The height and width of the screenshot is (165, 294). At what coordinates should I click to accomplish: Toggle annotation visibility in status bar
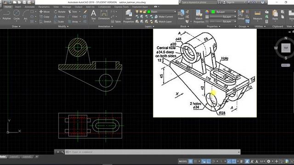pos(247,161)
